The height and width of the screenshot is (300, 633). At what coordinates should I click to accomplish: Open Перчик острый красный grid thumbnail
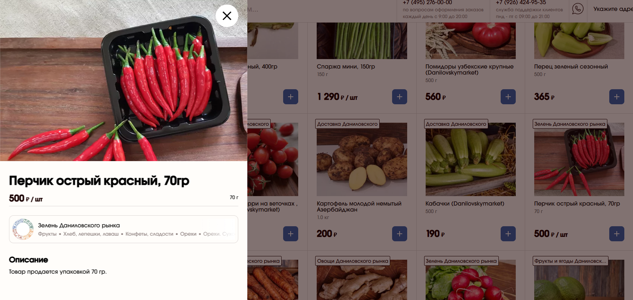tap(579, 159)
